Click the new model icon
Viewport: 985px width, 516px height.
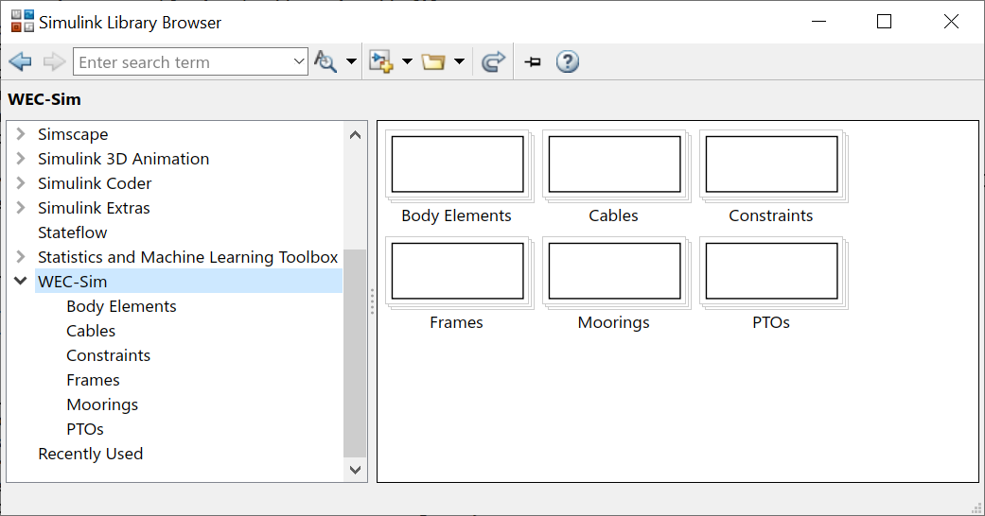[x=380, y=61]
